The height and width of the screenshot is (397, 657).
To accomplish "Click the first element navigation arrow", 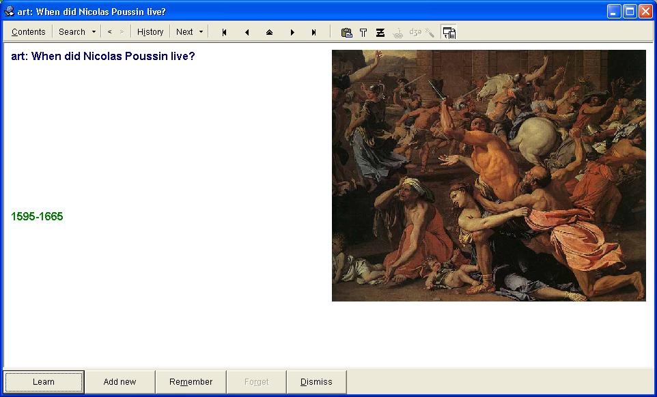I will 224,32.
